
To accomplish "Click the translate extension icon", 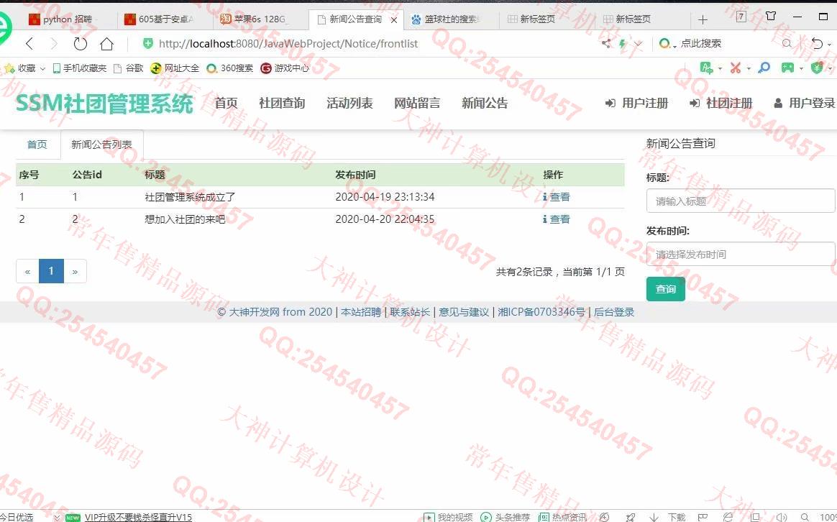I will (706, 68).
